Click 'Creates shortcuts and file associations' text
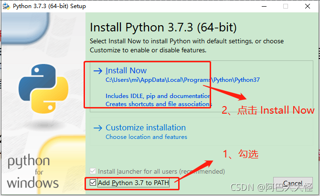The height and width of the screenshot is (196, 320). pyautogui.click(x=159, y=104)
